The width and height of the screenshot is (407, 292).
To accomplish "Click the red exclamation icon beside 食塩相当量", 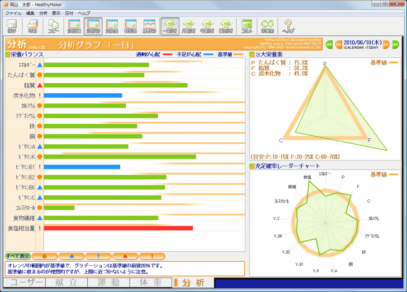I will [x=40, y=228].
